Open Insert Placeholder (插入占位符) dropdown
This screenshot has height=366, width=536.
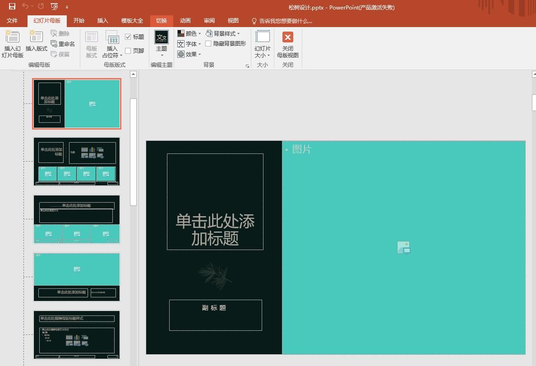coord(112,45)
